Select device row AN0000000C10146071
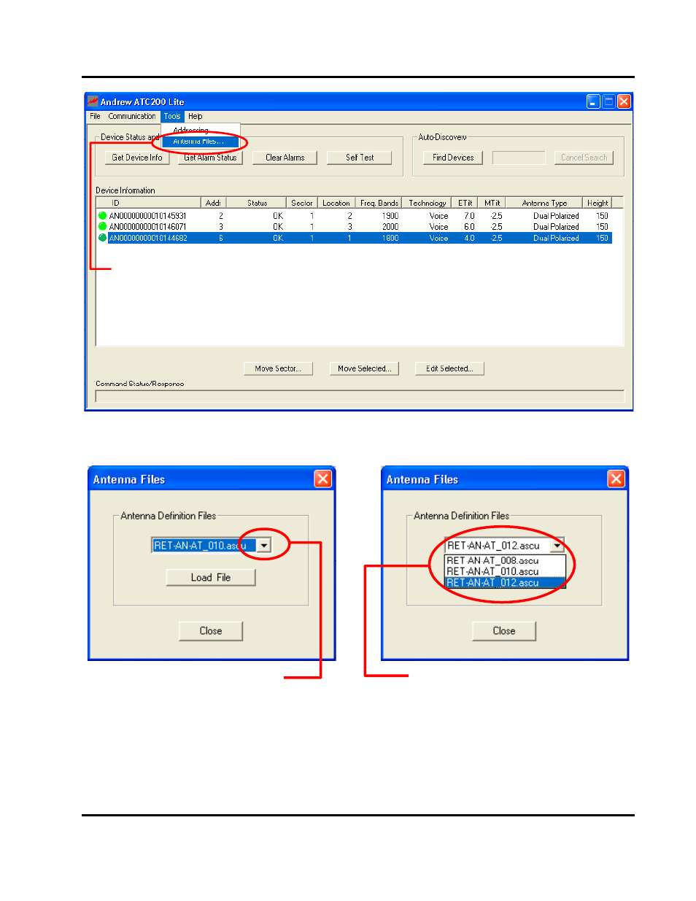Viewport: 696px width, 901px height. tap(355, 227)
